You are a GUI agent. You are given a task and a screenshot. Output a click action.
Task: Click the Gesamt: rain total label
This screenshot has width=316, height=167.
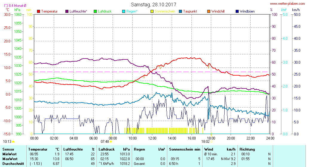coord(139,164)
